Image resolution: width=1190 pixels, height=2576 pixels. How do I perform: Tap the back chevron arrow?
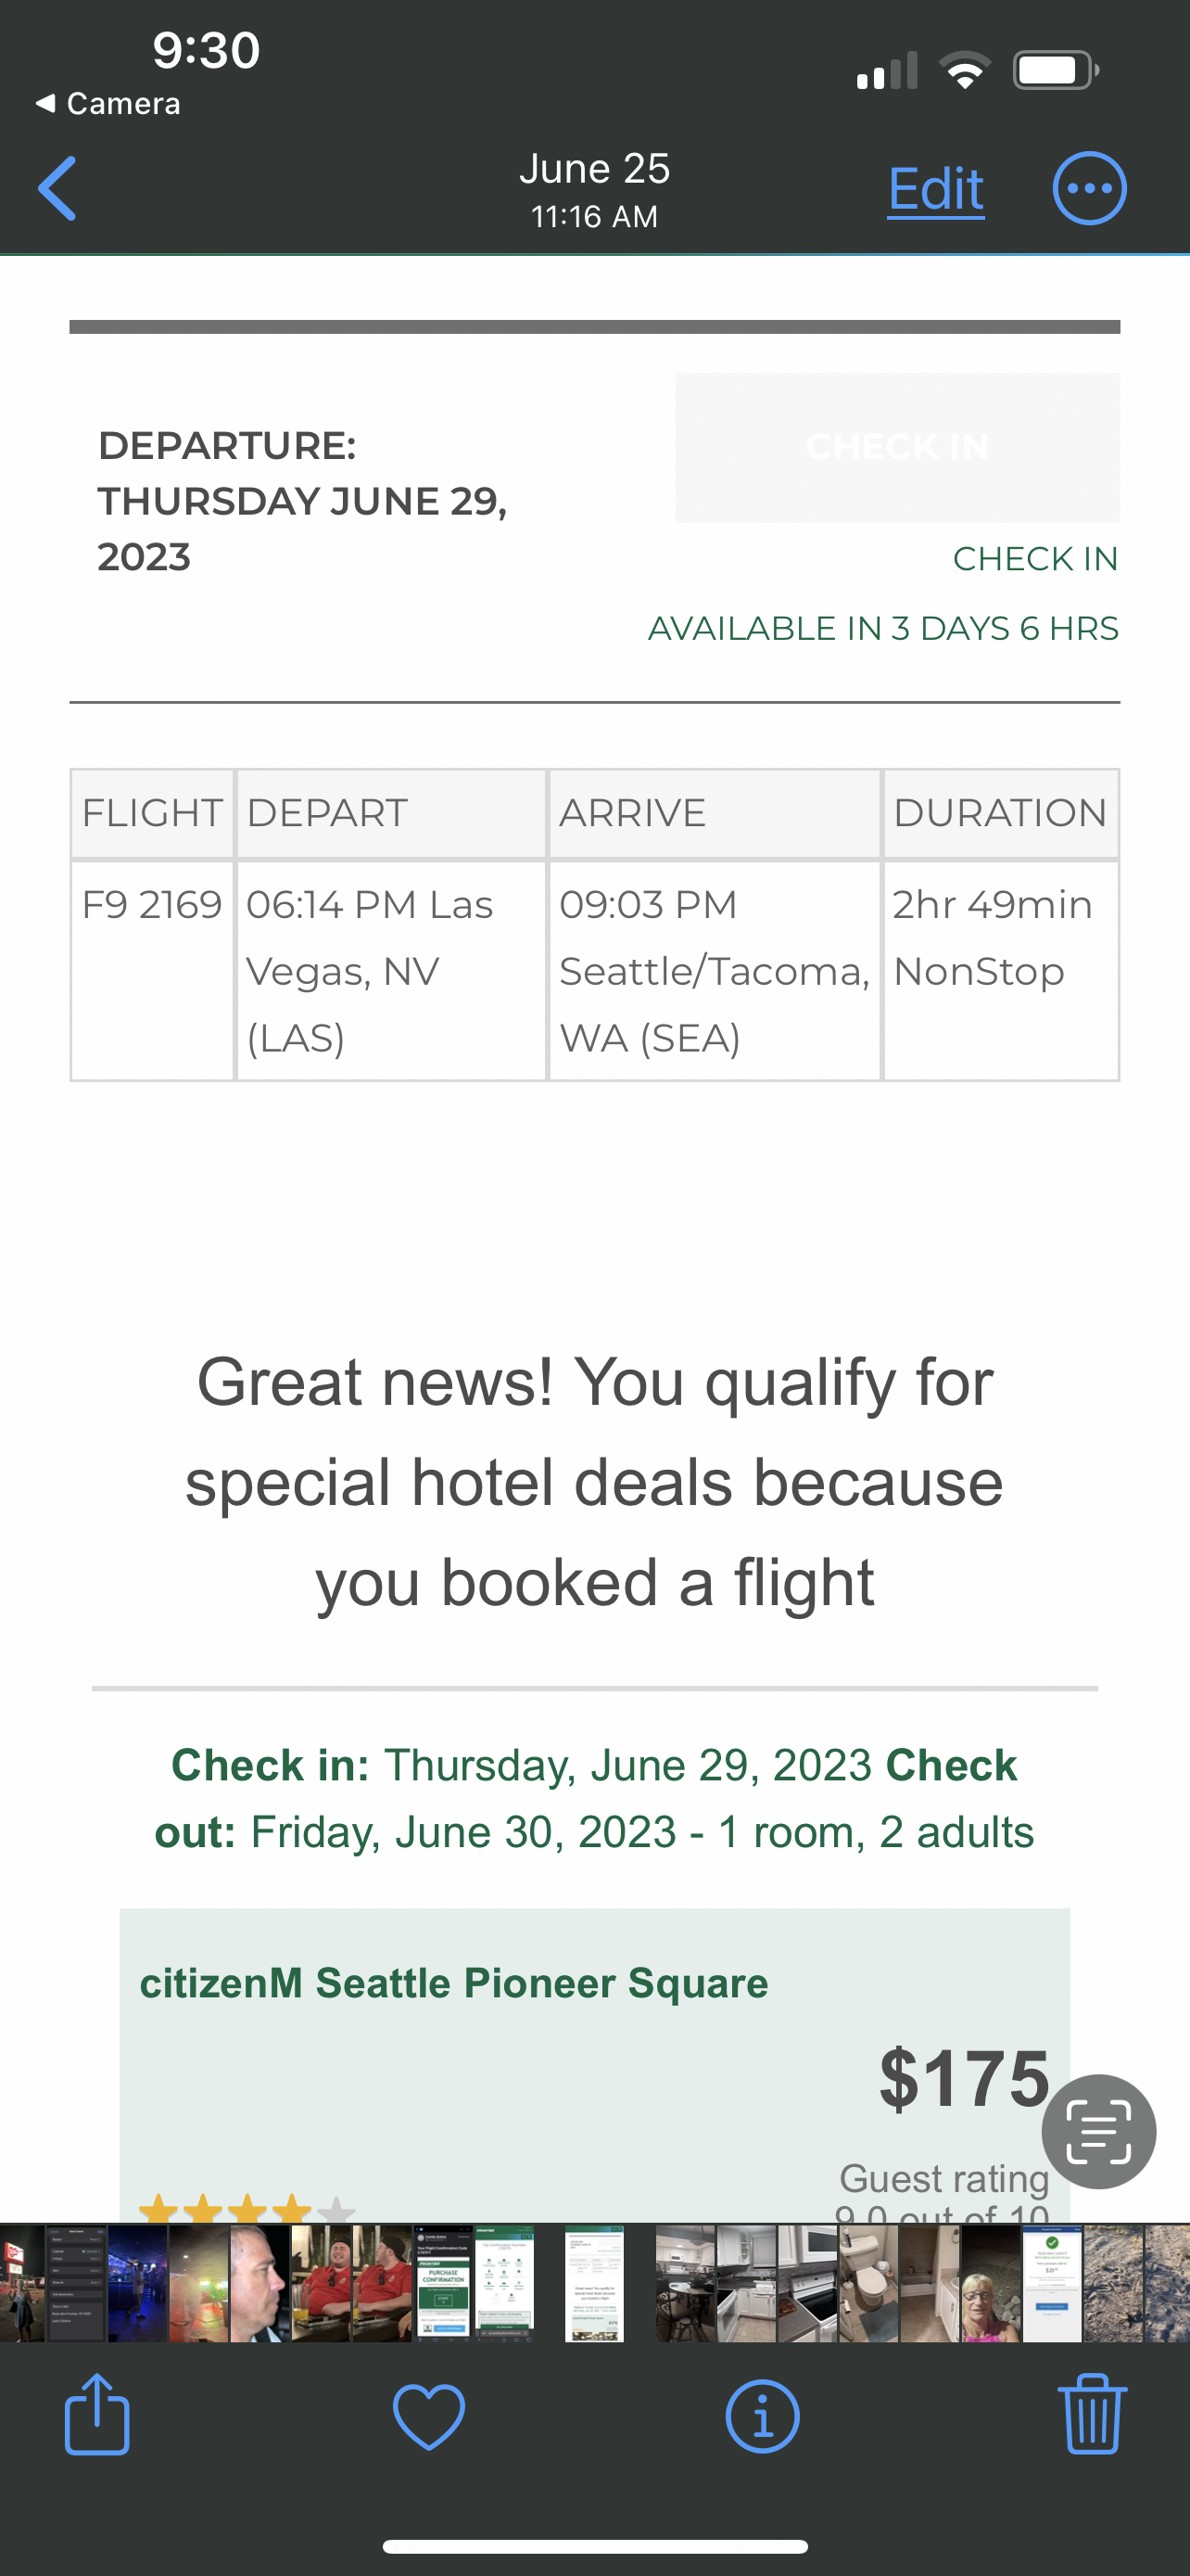[x=58, y=188]
